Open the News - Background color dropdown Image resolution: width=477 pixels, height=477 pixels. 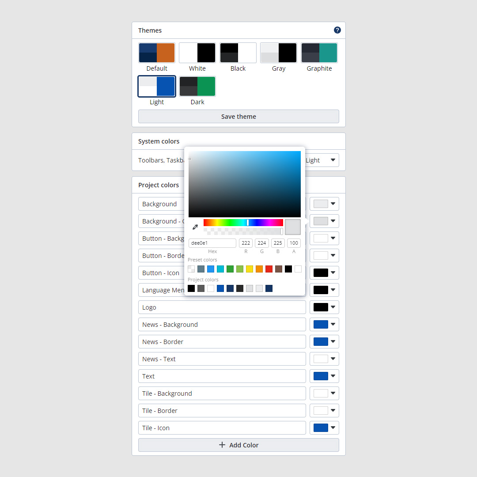(x=324, y=325)
